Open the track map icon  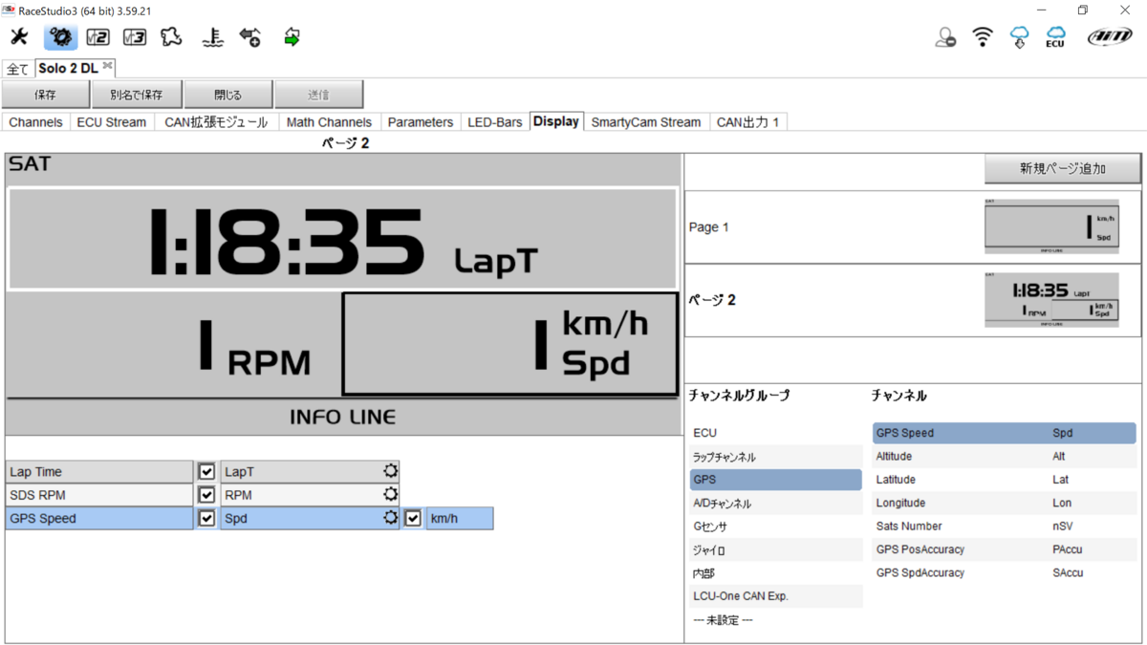coord(171,37)
